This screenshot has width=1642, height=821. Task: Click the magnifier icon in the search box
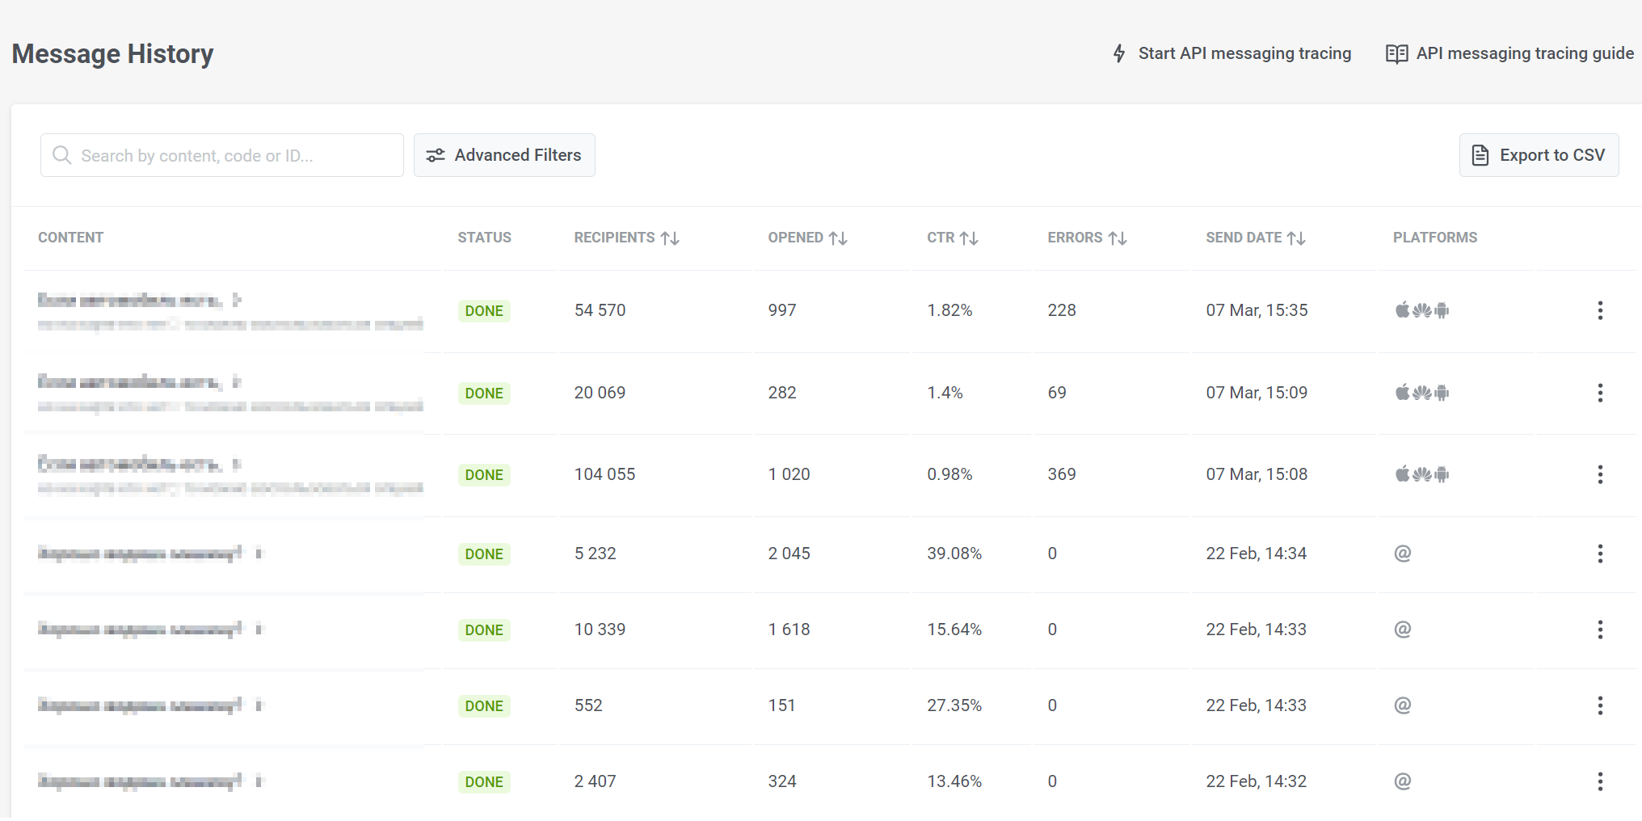click(61, 155)
